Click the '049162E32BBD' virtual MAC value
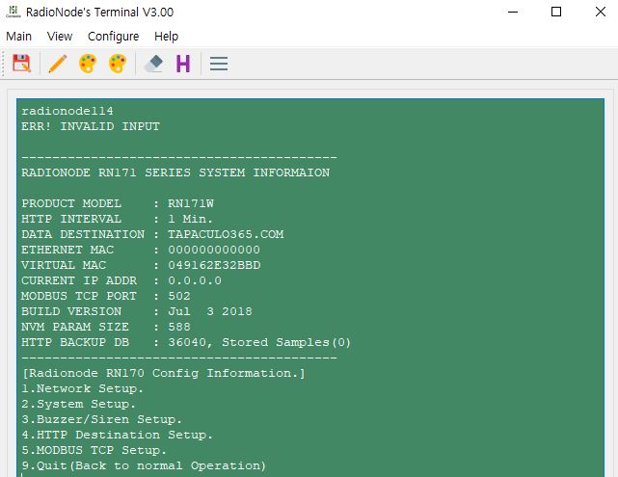The height and width of the screenshot is (477, 618). point(214,265)
